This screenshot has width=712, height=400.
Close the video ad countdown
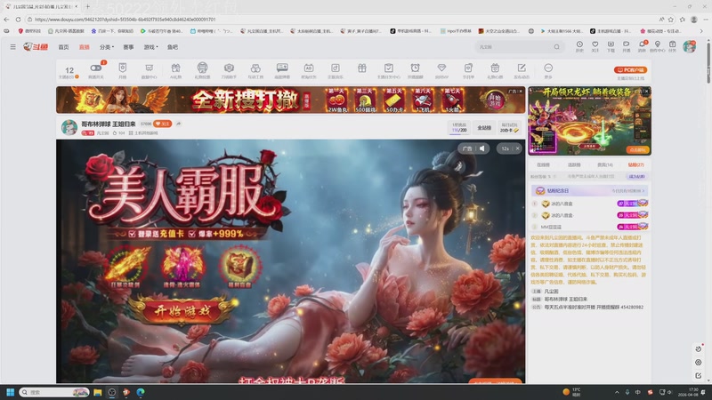pos(517,148)
